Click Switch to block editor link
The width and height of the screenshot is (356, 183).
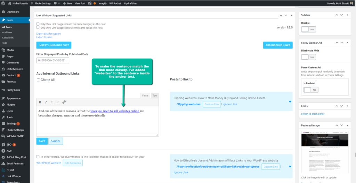pyautogui.click(x=313, y=114)
